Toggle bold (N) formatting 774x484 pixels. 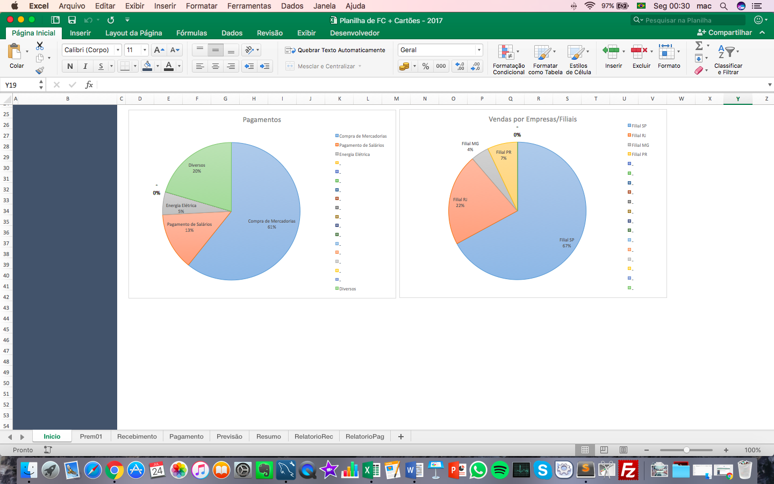pyautogui.click(x=70, y=66)
